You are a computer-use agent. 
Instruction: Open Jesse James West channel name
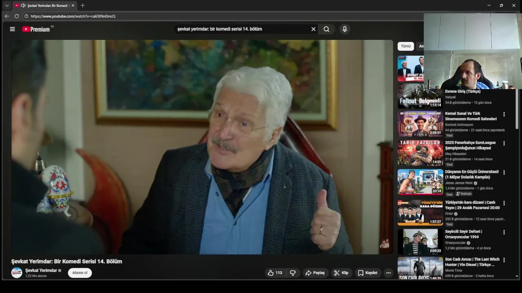pos(459,183)
